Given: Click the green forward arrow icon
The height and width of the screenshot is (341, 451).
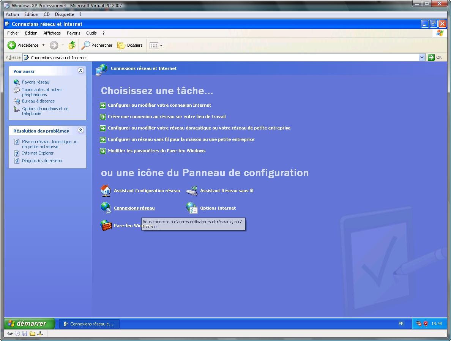Looking at the screenshot, I should (54, 45).
